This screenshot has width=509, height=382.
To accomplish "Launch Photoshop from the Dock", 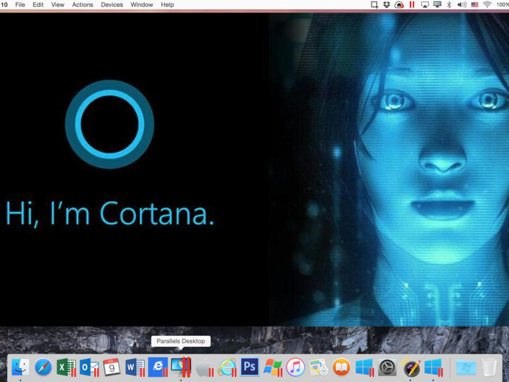I will click(250, 367).
